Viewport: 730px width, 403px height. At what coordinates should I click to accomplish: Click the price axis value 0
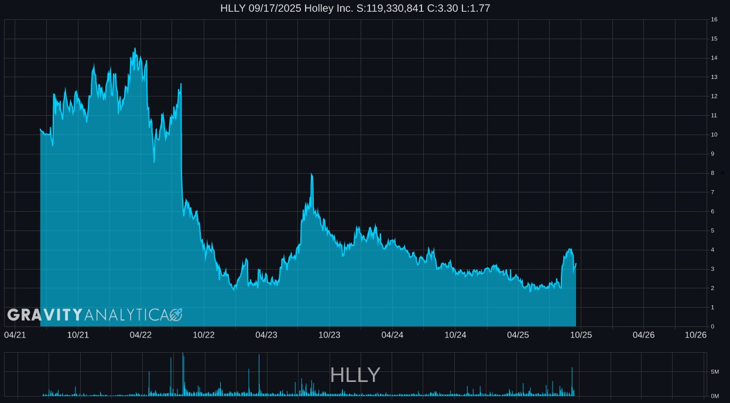(x=712, y=326)
